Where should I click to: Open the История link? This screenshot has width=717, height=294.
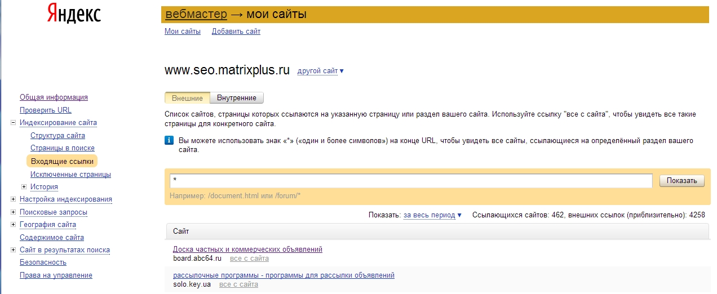pos(44,187)
